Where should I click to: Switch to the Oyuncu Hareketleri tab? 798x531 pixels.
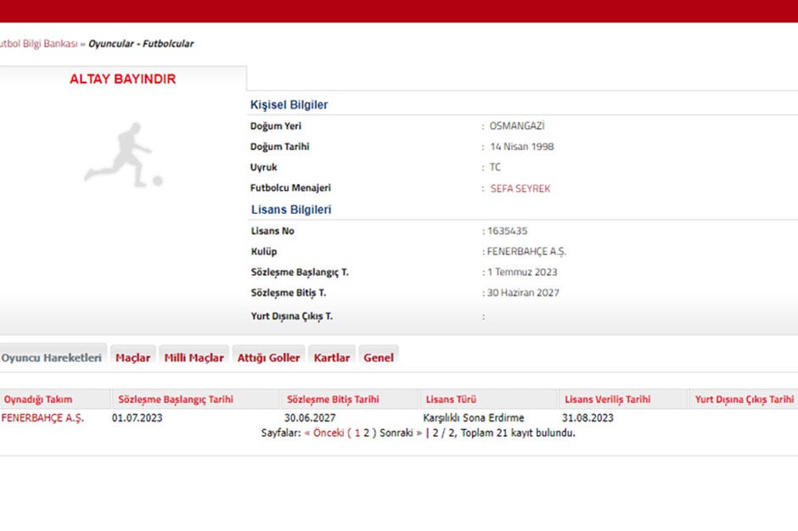(x=51, y=357)
